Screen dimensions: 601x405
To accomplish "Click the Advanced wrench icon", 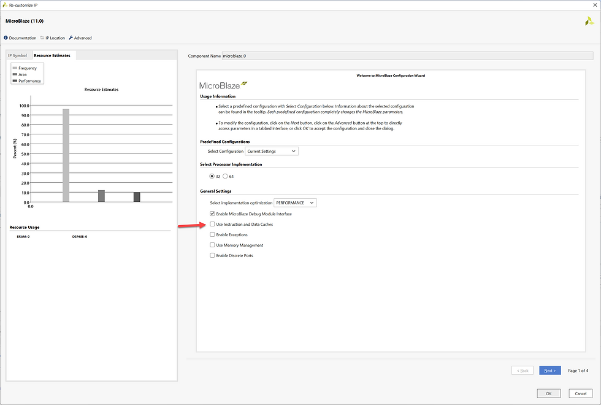I will coord(71,38).
